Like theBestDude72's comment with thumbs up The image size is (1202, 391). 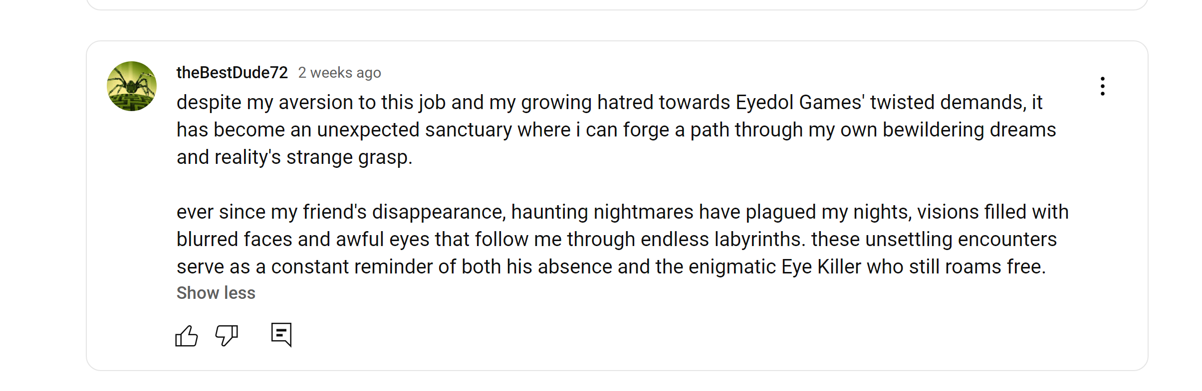(187, 336)
